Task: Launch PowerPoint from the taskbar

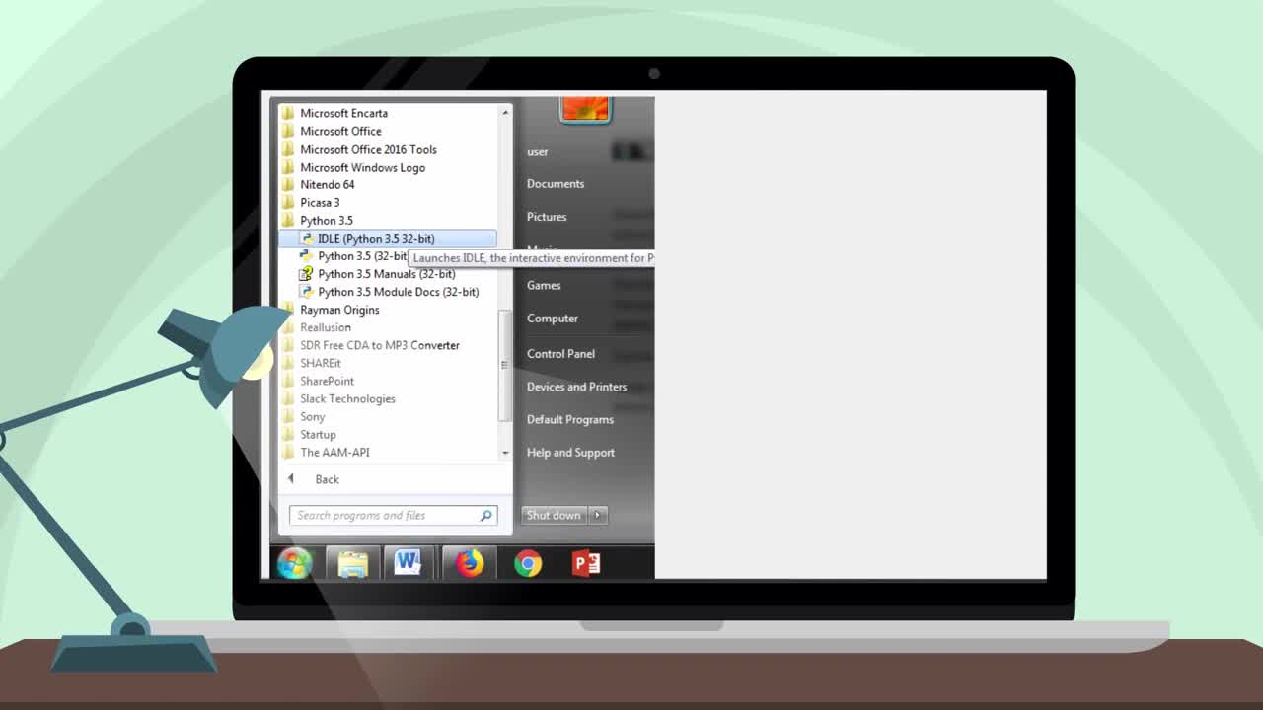Action: [586, 563]
